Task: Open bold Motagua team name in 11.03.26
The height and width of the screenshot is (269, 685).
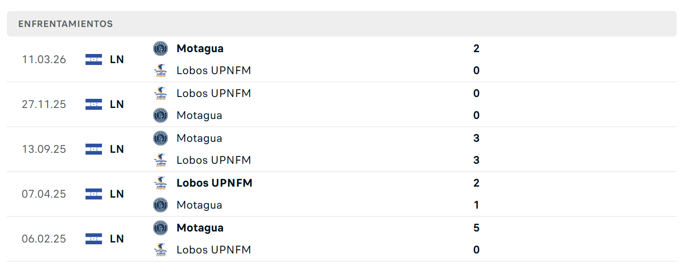Action: [x=200, y=48]
